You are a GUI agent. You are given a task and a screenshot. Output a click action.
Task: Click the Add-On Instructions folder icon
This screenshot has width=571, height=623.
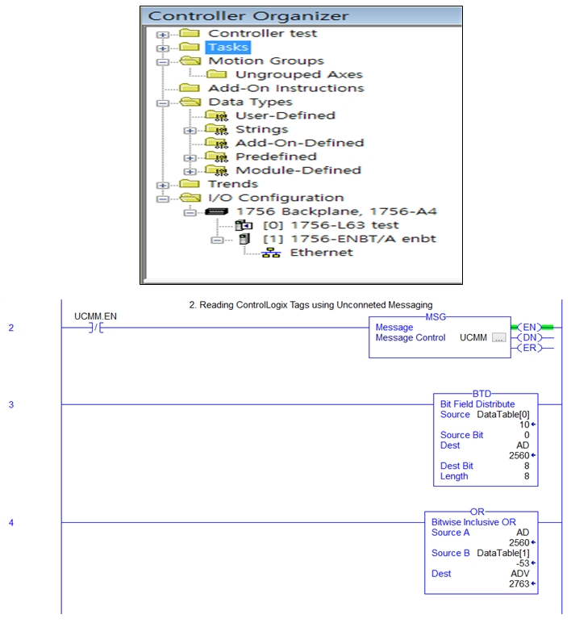tap(190, 88)
